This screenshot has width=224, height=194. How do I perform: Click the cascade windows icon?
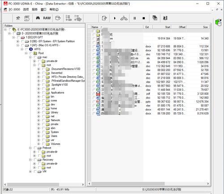pyautogui.click(x=155, y=18)
